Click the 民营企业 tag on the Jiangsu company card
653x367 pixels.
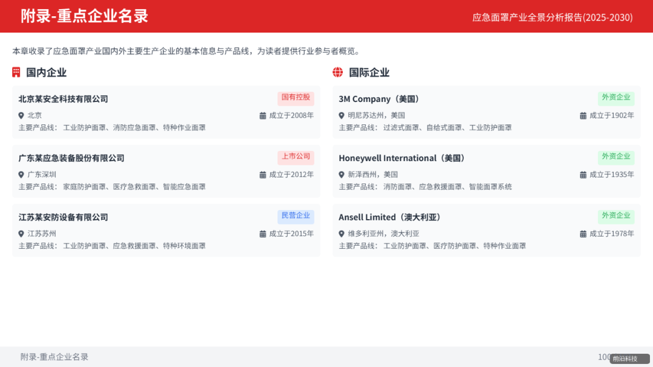point(296,217)
